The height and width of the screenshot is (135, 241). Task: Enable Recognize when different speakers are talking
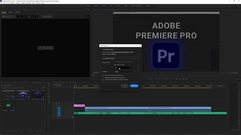pyautogui.click(x=103, y=79)
